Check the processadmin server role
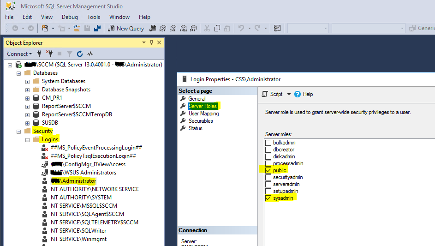Screen dimensions: 435x246 [x=268, y=163]
